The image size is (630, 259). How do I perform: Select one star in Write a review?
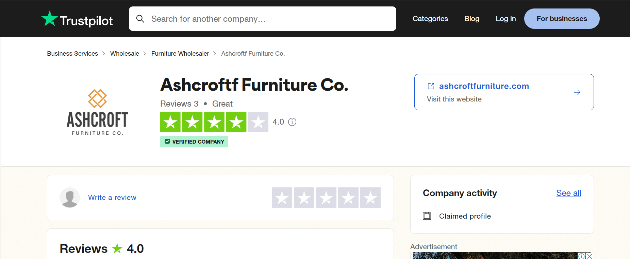pos(282,198)
